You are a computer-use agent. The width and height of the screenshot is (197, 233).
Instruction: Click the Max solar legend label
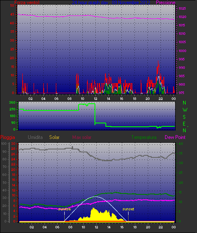[x=82, y=137]
